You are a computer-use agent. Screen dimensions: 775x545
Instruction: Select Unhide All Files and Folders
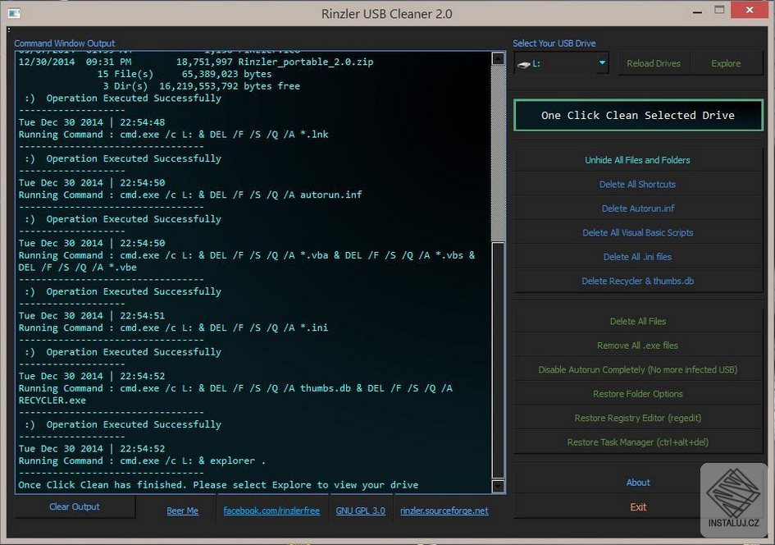(637, 160)
